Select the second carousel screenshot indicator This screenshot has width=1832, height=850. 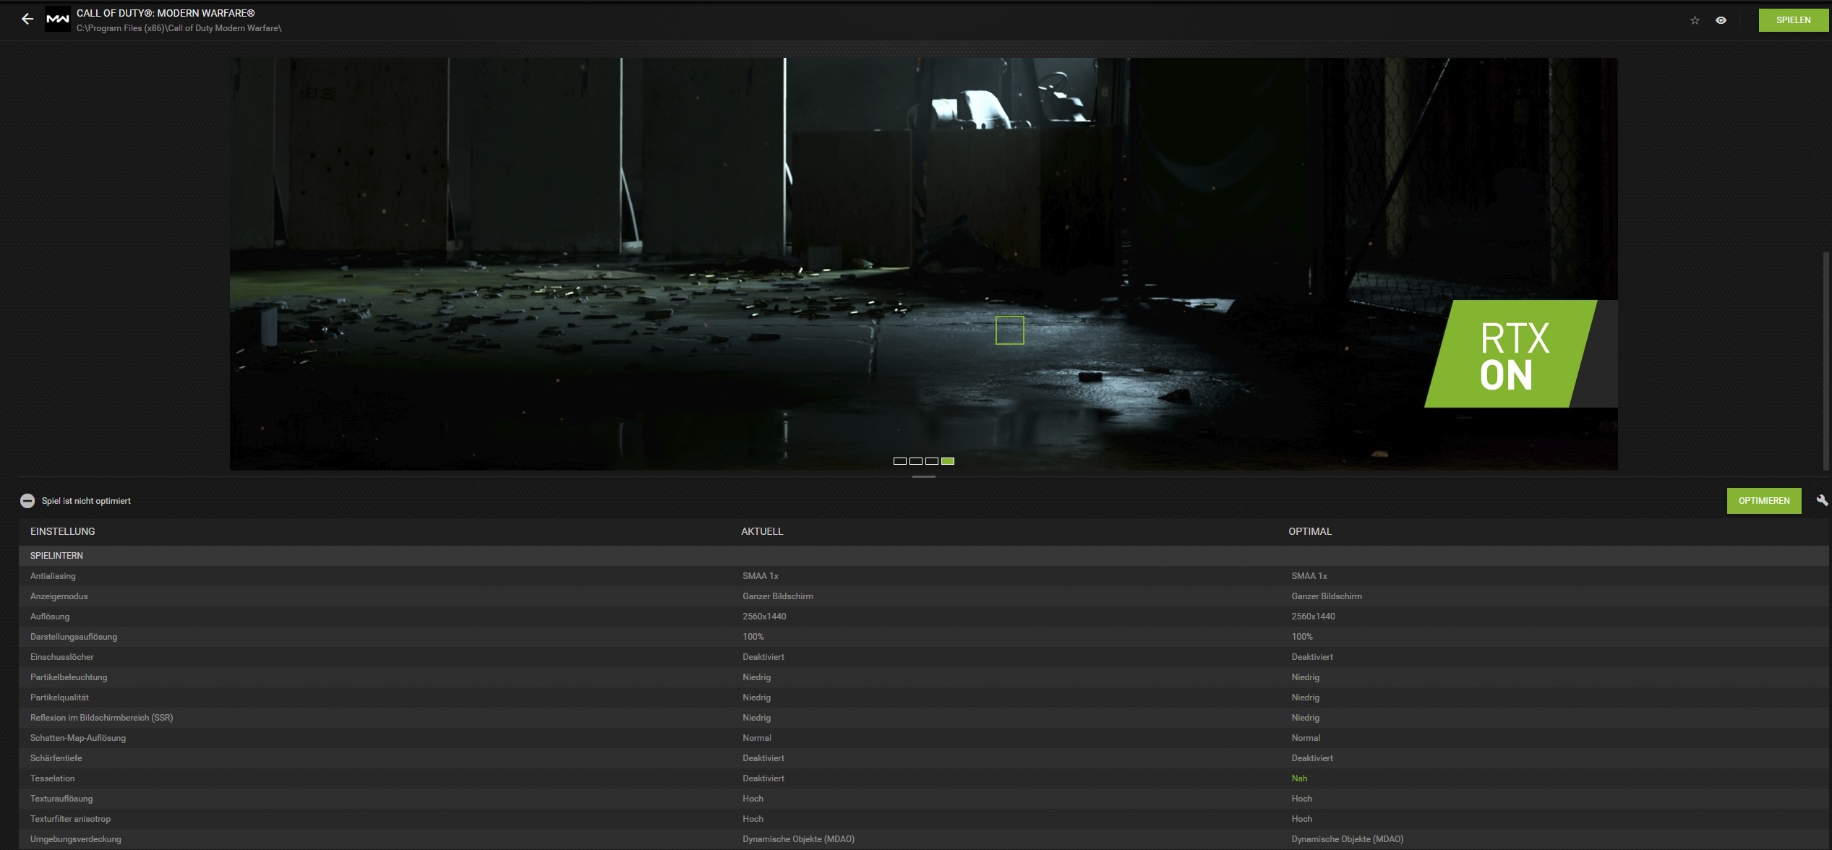(915, 461)
